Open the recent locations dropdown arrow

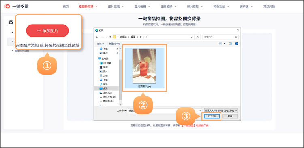pos(107,37)
